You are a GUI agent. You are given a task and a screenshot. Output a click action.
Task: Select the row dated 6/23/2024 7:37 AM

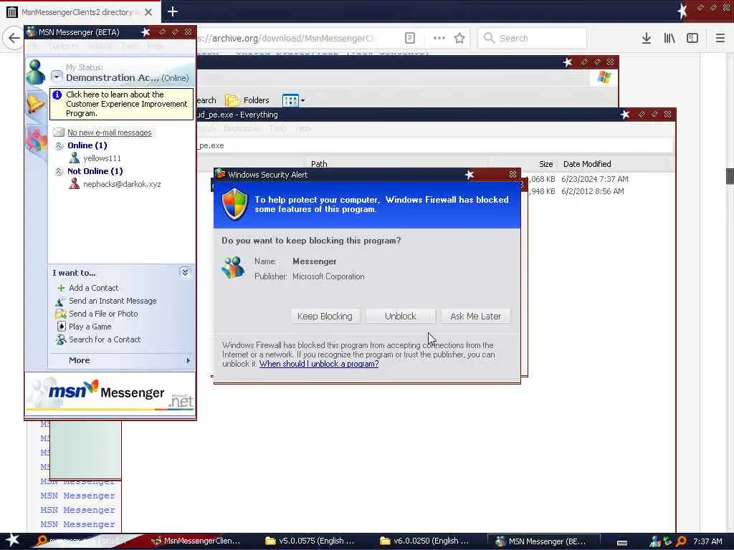coord(595,179)
